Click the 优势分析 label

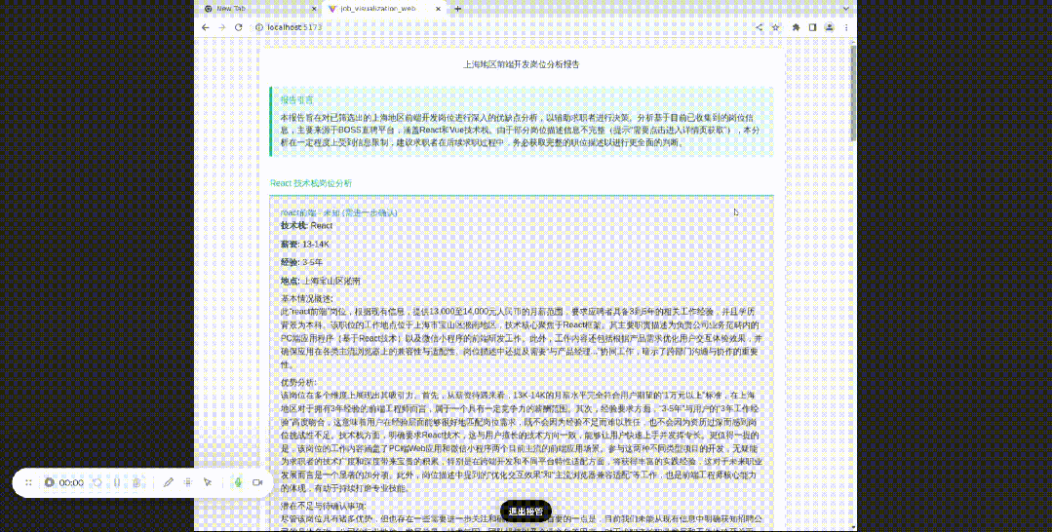(x=298, y=382)
